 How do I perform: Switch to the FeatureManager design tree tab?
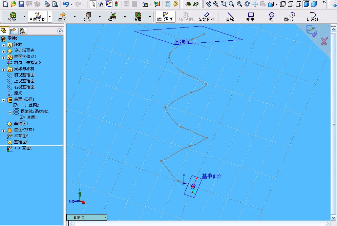click(x=4, y=31)
